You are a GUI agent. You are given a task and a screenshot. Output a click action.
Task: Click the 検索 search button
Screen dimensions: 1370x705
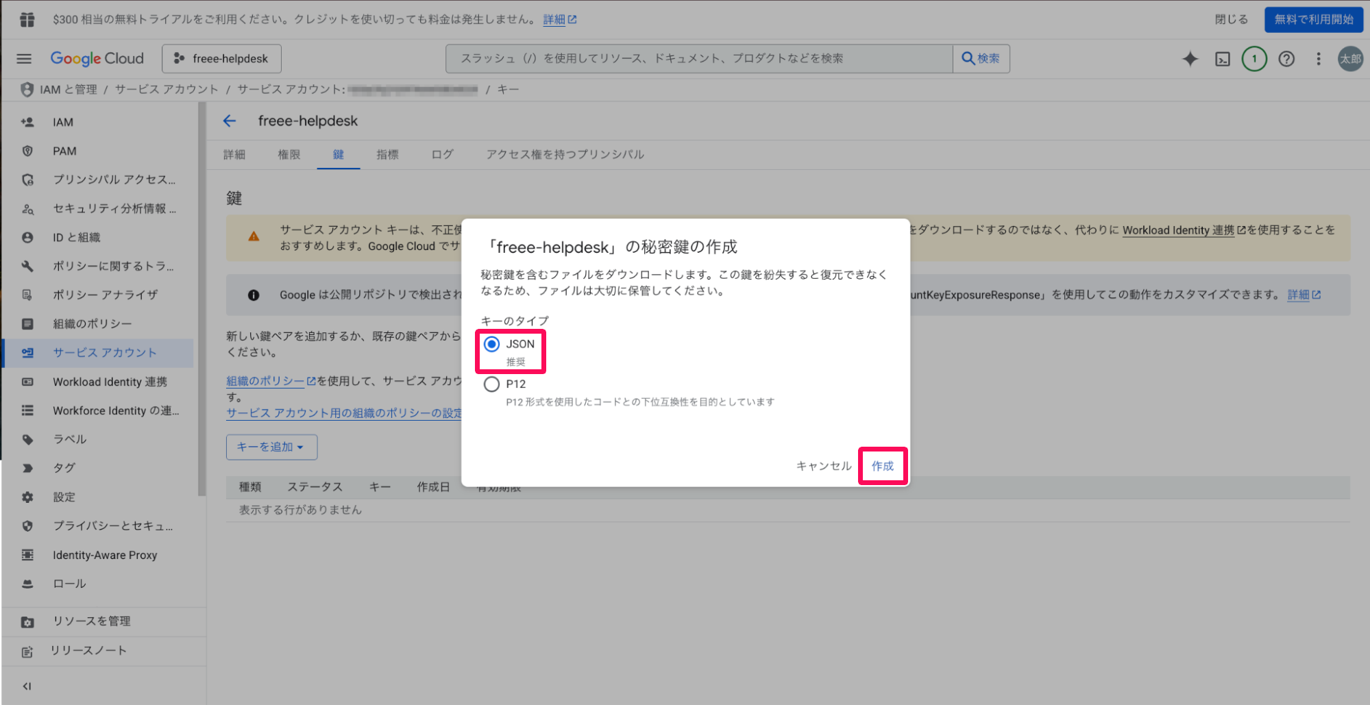(x=981, y=59)
